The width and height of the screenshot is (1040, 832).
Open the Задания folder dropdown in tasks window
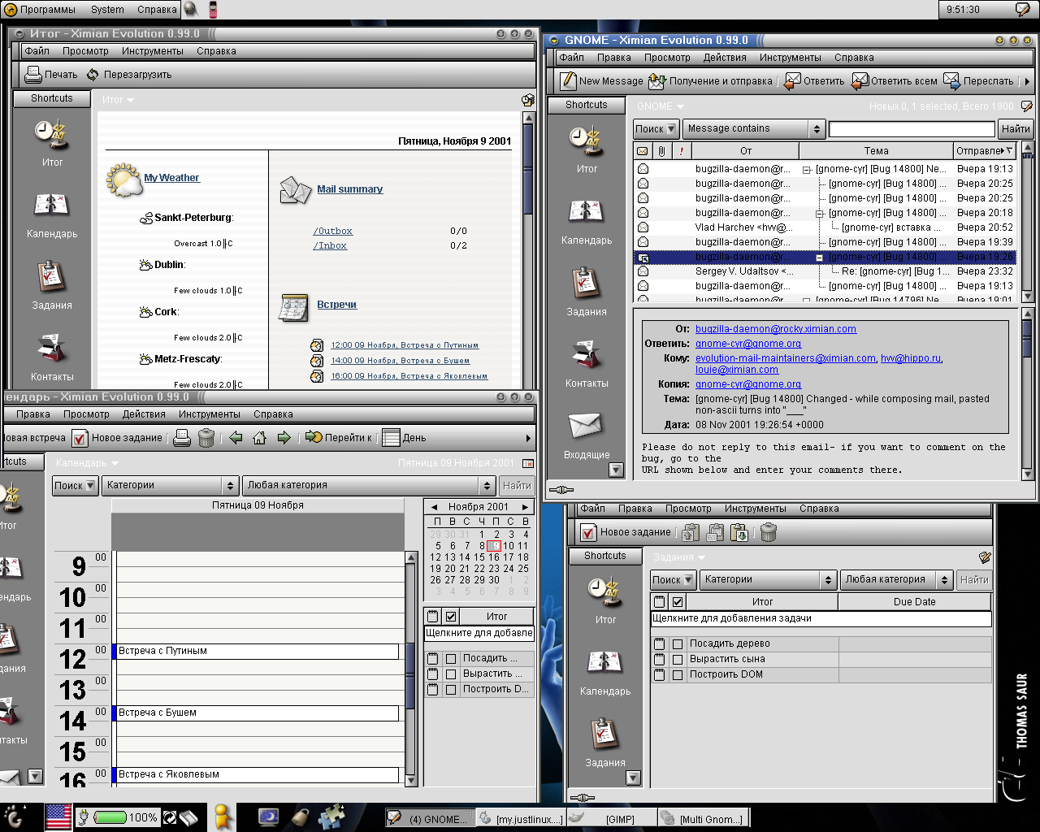pyautogui.click(x=679, y=557)
